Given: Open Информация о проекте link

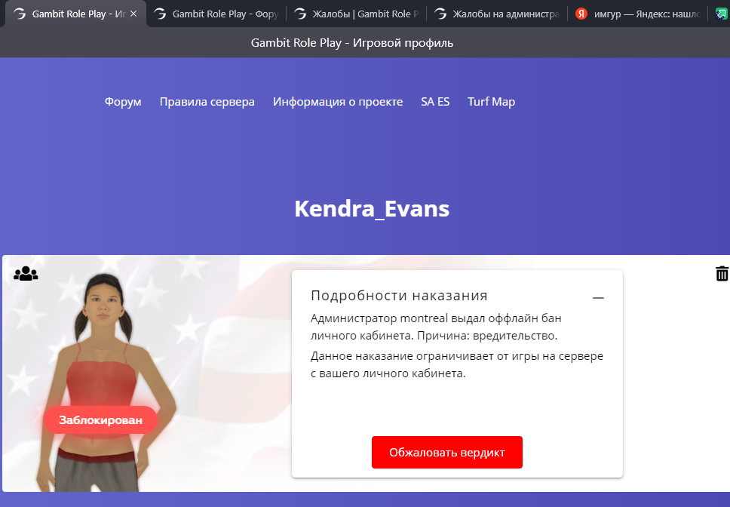Looking at the screenshot, I should (338, 102).
